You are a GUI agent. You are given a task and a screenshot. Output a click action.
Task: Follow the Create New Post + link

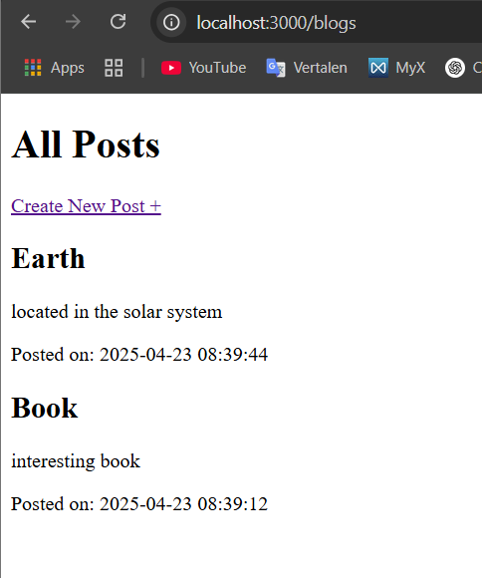pos(86,205)
